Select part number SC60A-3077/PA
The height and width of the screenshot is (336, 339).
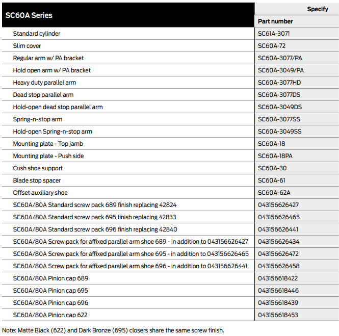click(280, 58)
